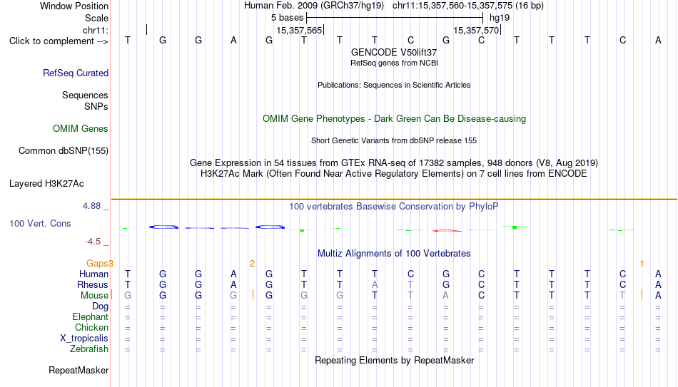Click the hg19 scale label

500,18
